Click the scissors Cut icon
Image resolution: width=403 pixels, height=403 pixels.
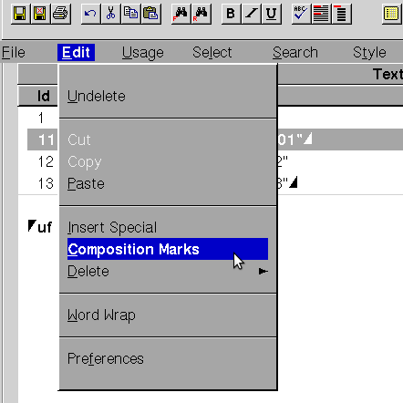(110, 14)
